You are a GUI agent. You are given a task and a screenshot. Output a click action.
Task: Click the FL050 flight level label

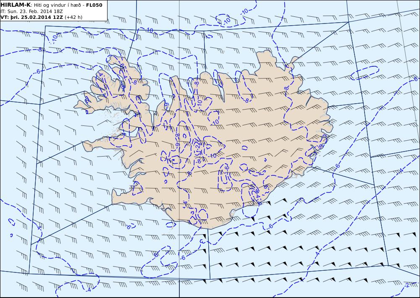[94, 5]
